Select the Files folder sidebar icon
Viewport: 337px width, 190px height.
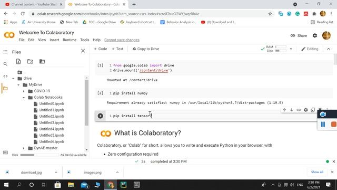click(5, 88)
